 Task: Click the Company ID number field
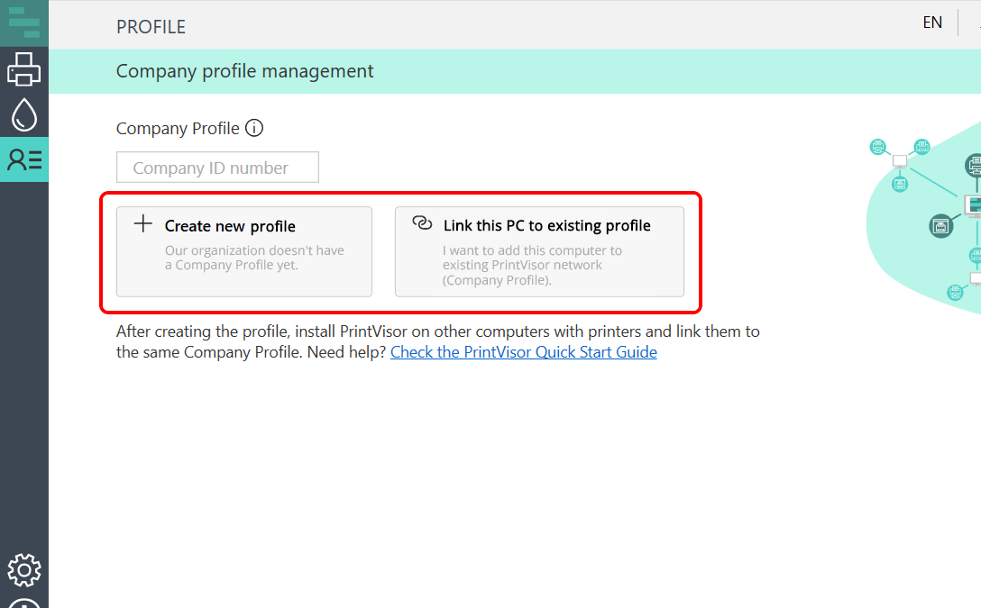click(217, 168)
